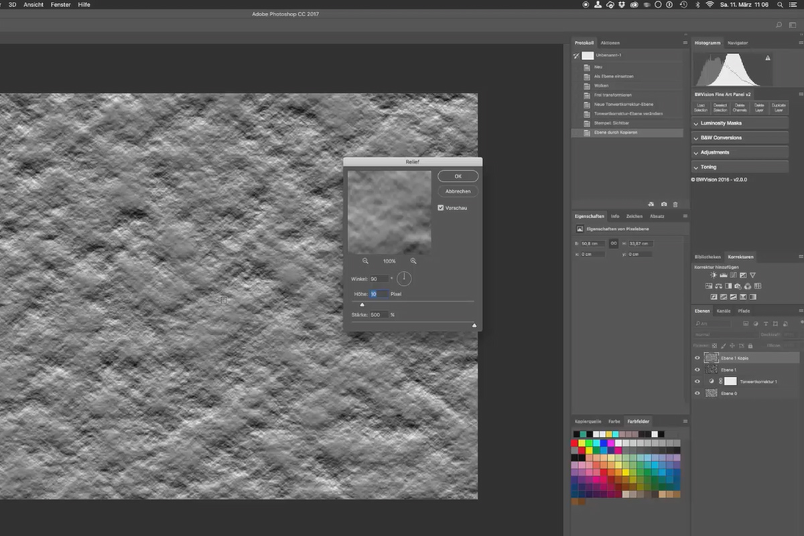Click the Höhe slider handle
Screen dimensions: 804x536
[362, 305]
